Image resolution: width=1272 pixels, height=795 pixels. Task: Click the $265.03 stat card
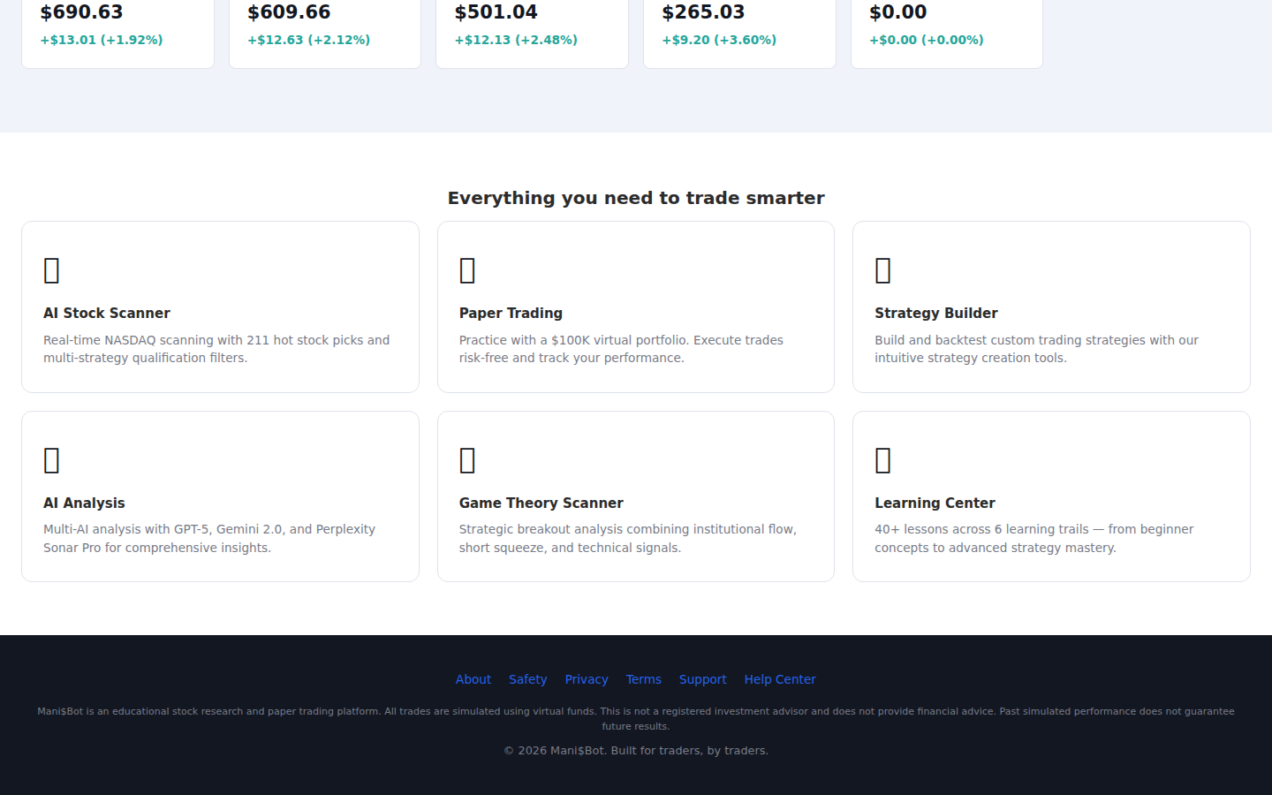point(739,26)
